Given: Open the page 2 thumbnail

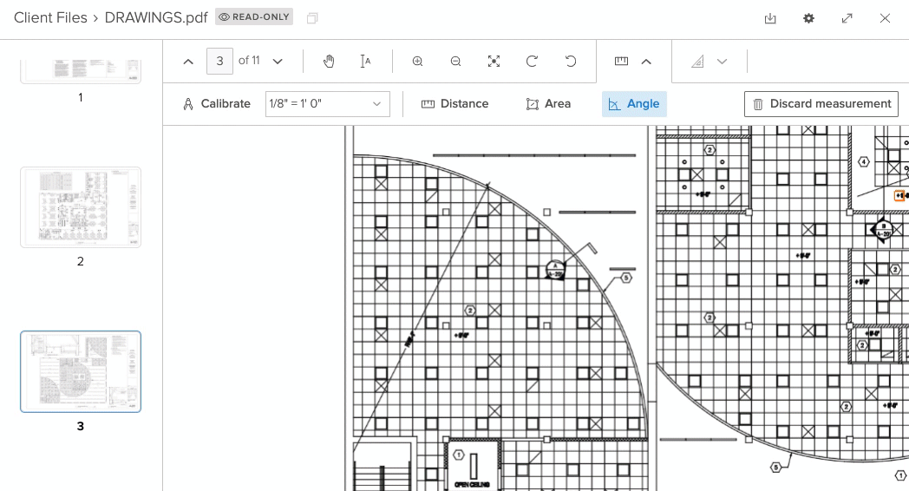Looking at the screenshot, I should [x=81, y=207].
